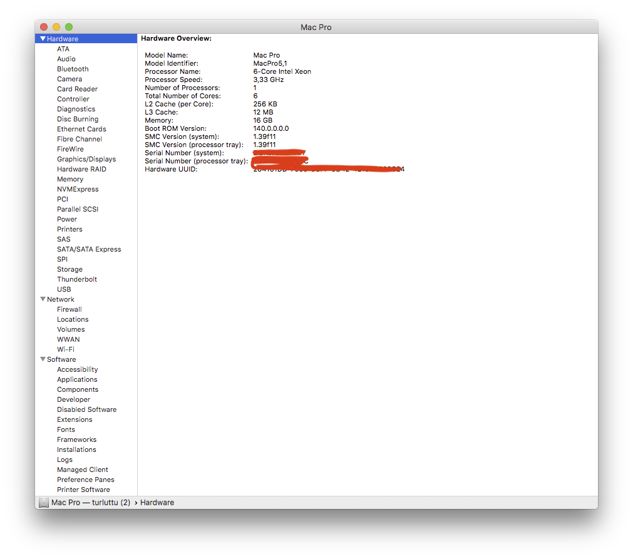Show the Applications list
The height and width of the screenshot is (559, 633).
pos(77,379)
